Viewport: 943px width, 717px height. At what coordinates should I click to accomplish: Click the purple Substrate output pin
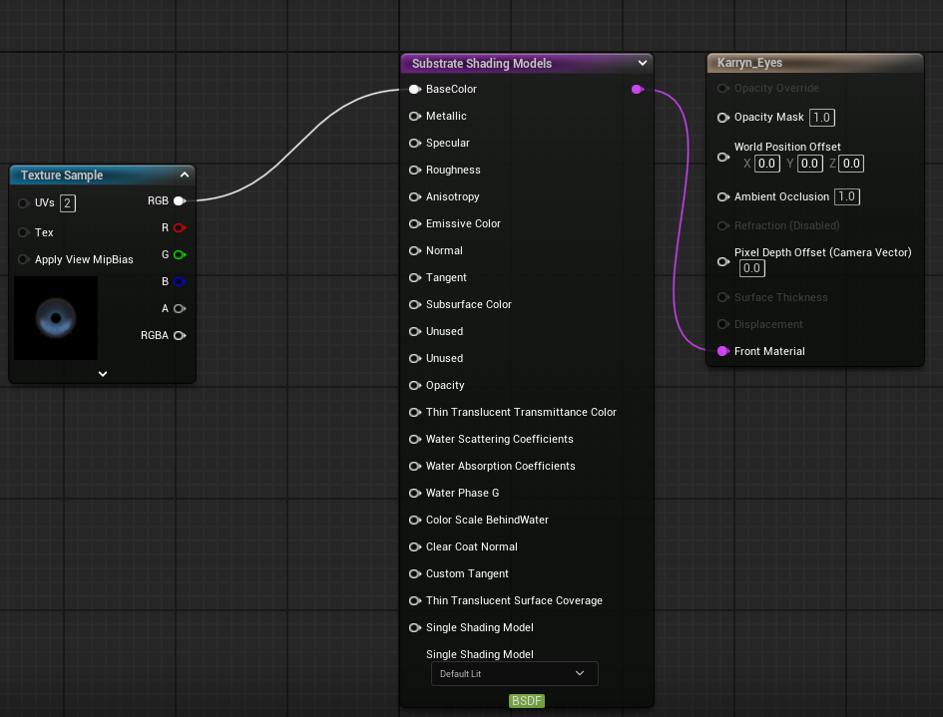point(638,89)
